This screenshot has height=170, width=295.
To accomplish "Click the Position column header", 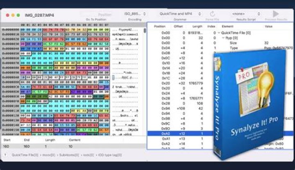I will coord(159,27).
